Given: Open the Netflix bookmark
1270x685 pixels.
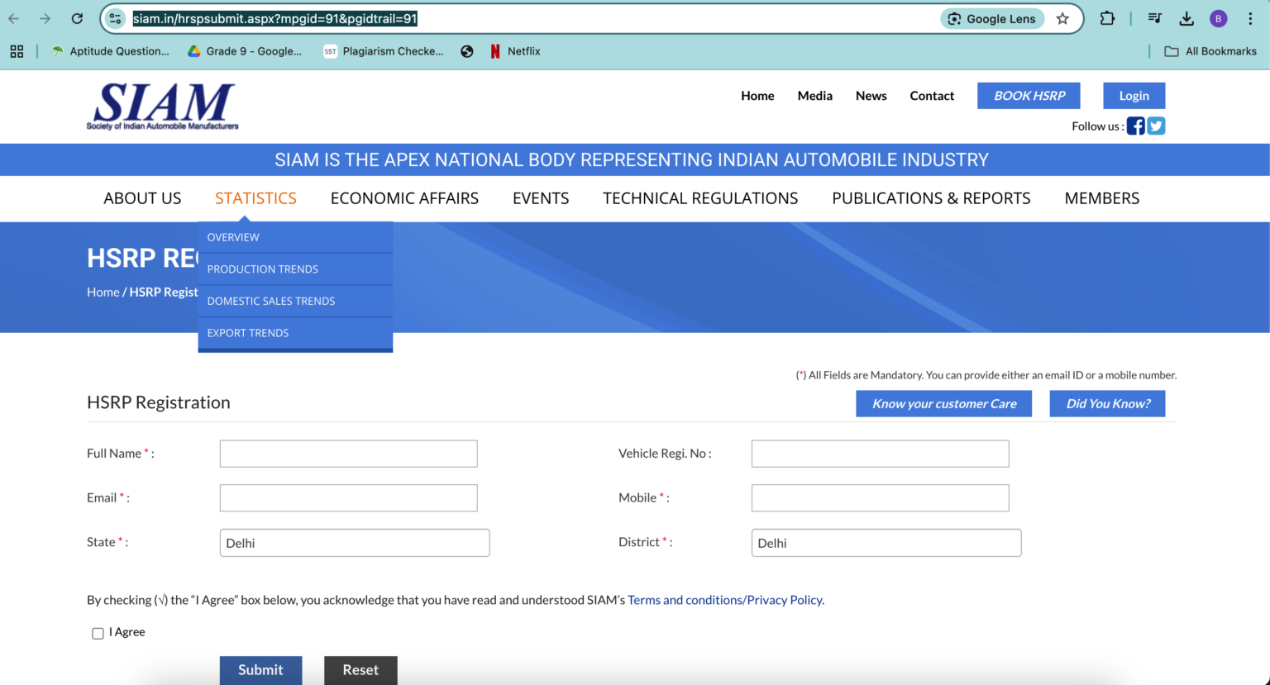Looking at the screenshot, I should 516,50.
